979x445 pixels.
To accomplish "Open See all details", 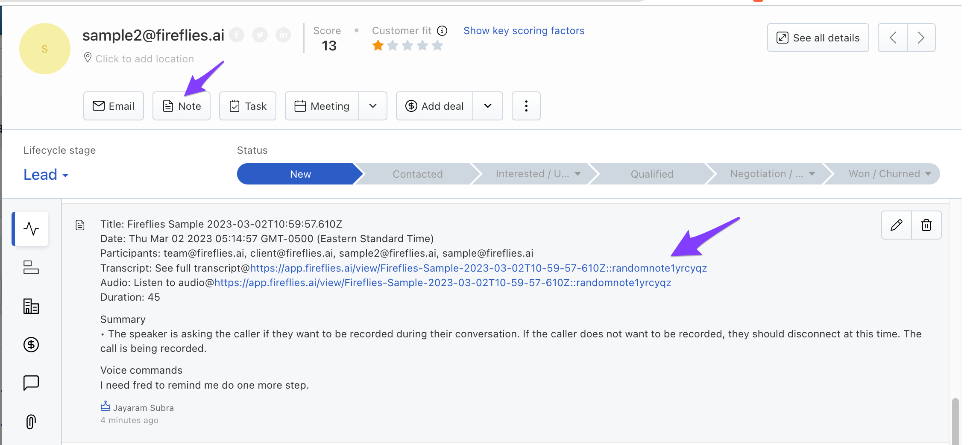I will tap(818, 38).
